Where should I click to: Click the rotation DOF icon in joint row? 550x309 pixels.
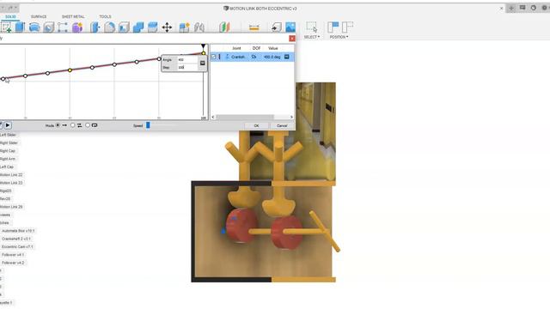[254, 57]
